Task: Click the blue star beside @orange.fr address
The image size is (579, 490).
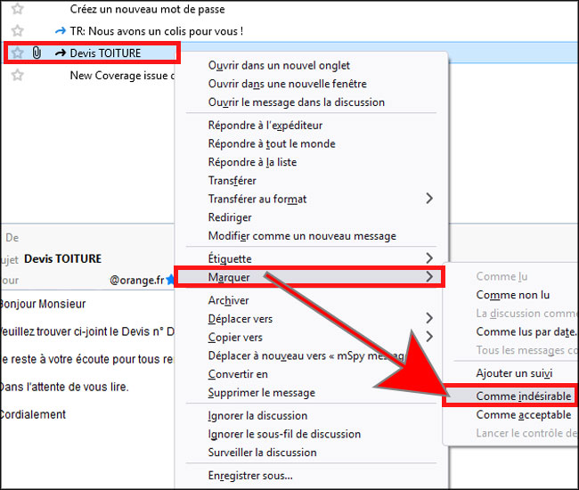Action: [170, 280]
